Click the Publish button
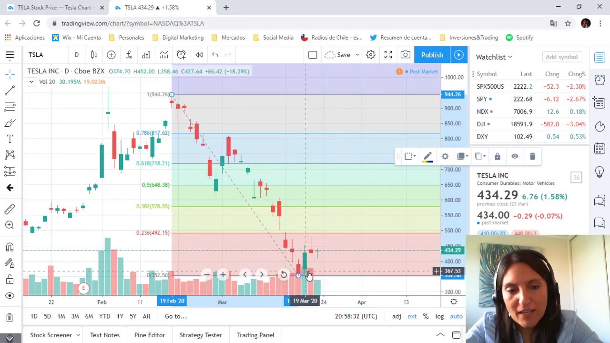Viewport: 610px width, 343px height. (432, 55)
